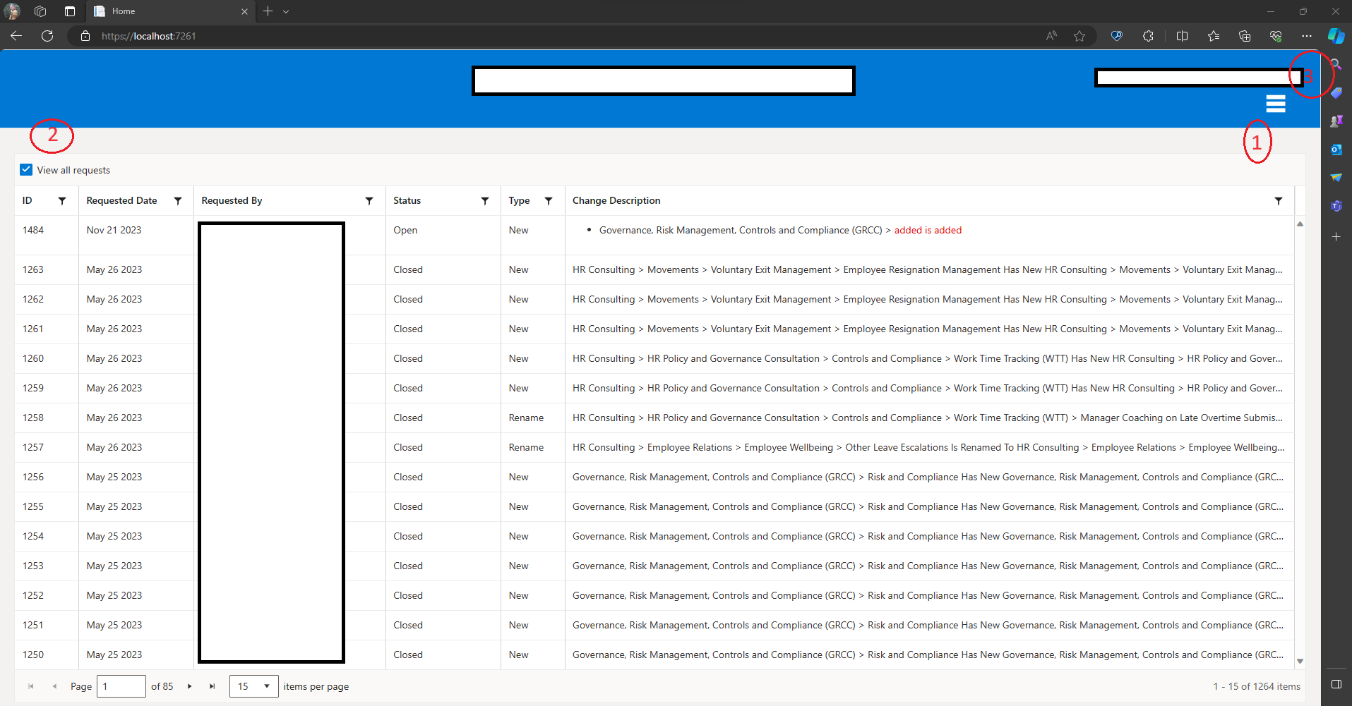This screenshot has height=706, width=1352.
Task: Go to the next page of results
Action: [189, 686]
